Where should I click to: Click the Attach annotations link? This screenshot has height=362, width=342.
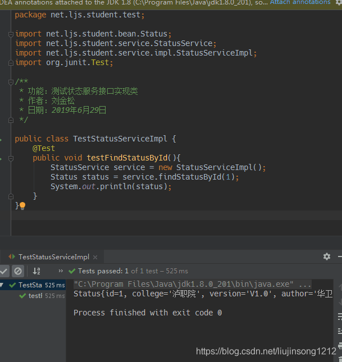tap(300, 2)
